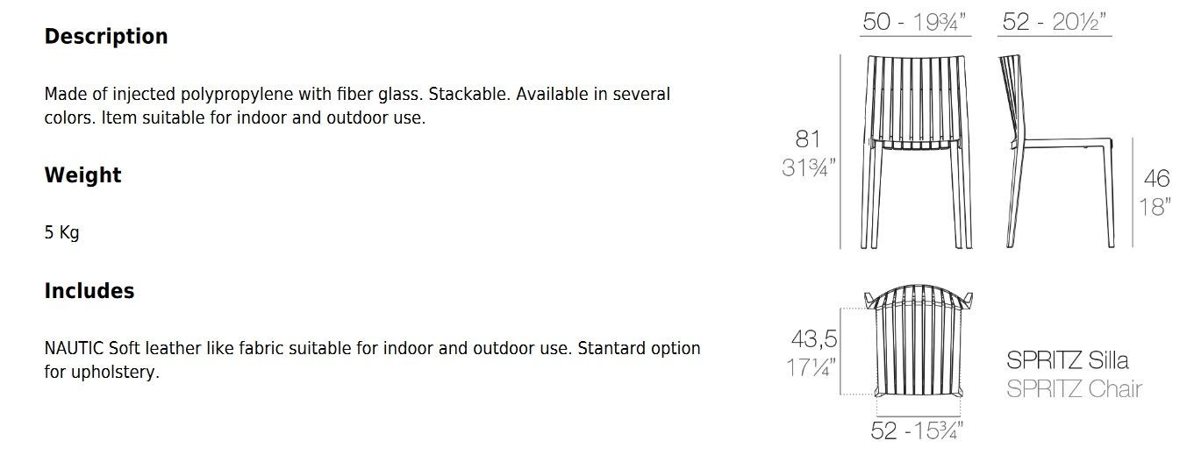Click the 52 - 20½" depth dimension
The width and height of the screenshot is (1194, 462).
pyautogui.click(x=1055, y=22)
